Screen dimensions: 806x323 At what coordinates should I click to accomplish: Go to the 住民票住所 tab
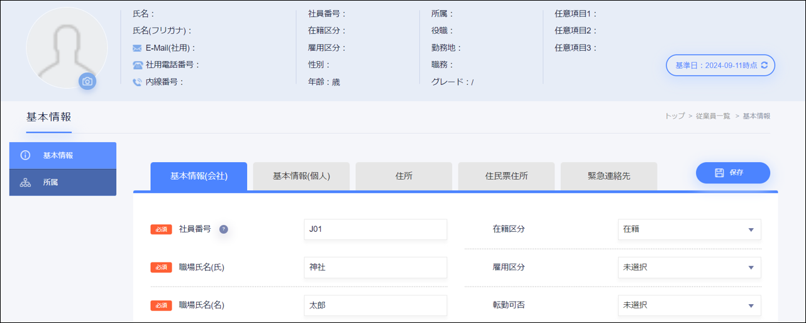tap(506, 176)
